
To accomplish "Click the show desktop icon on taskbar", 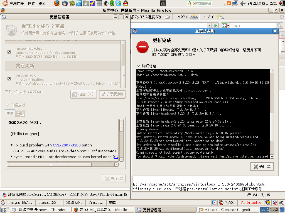I will (4, 210).
